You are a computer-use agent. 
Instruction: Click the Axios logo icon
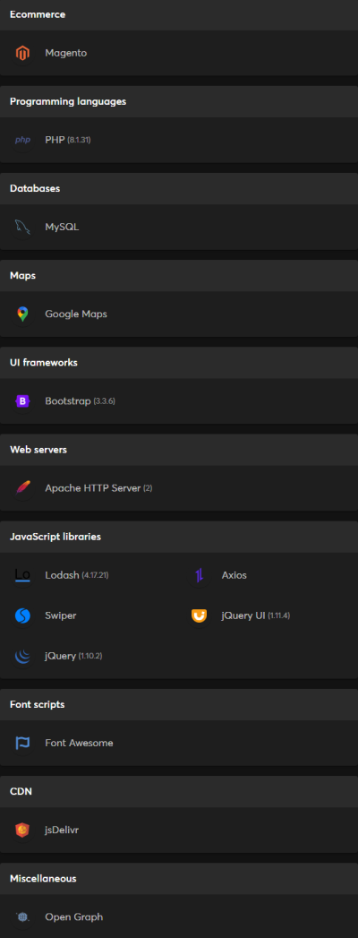click(199, 575)
